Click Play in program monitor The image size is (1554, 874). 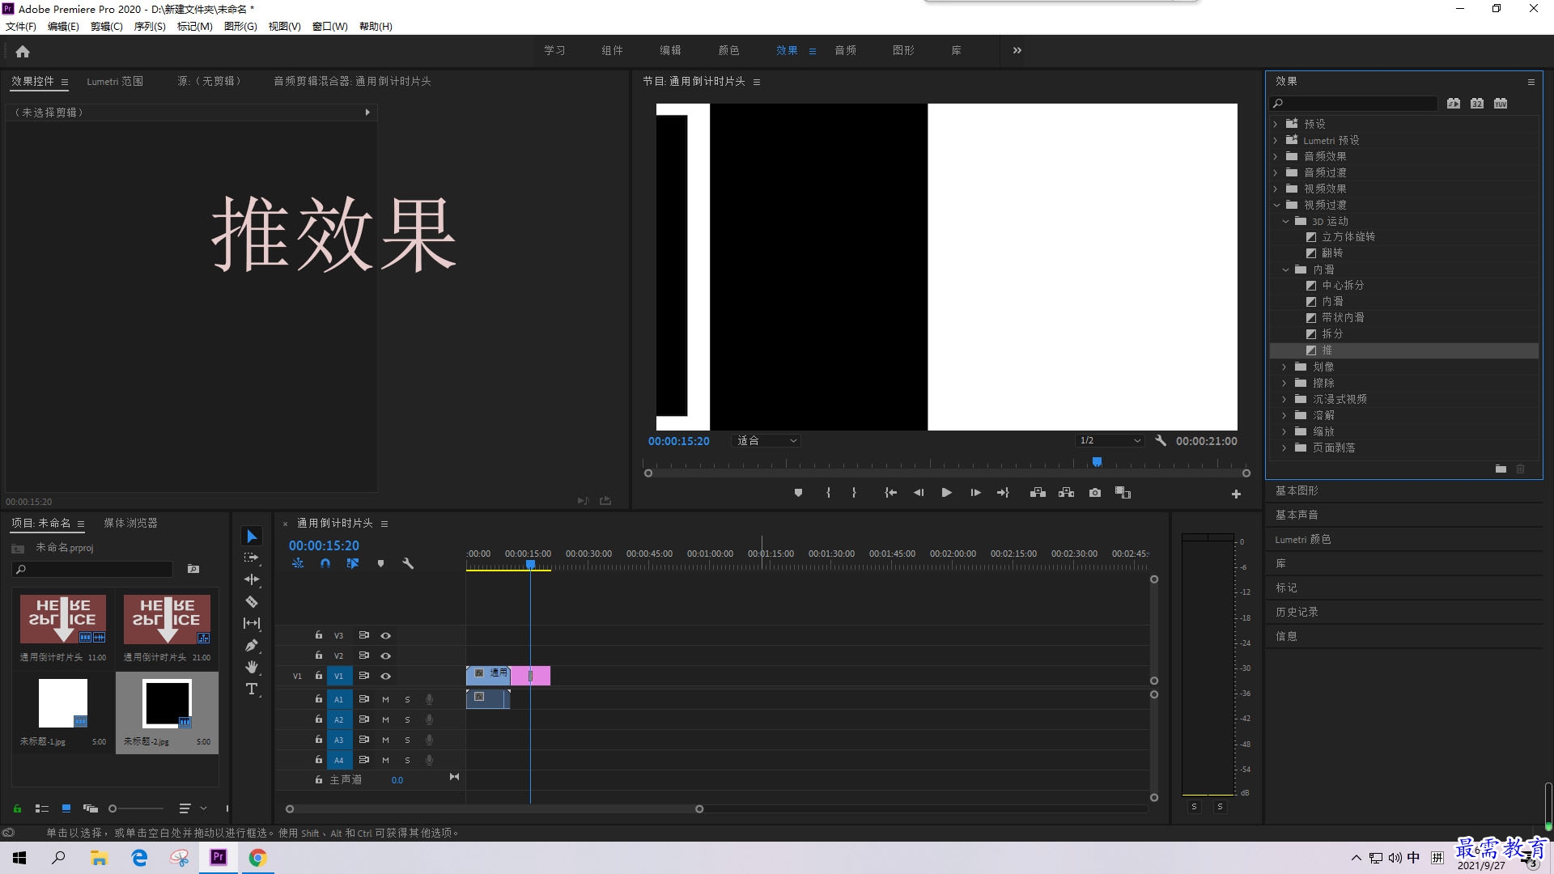click(x=946, y=493)
